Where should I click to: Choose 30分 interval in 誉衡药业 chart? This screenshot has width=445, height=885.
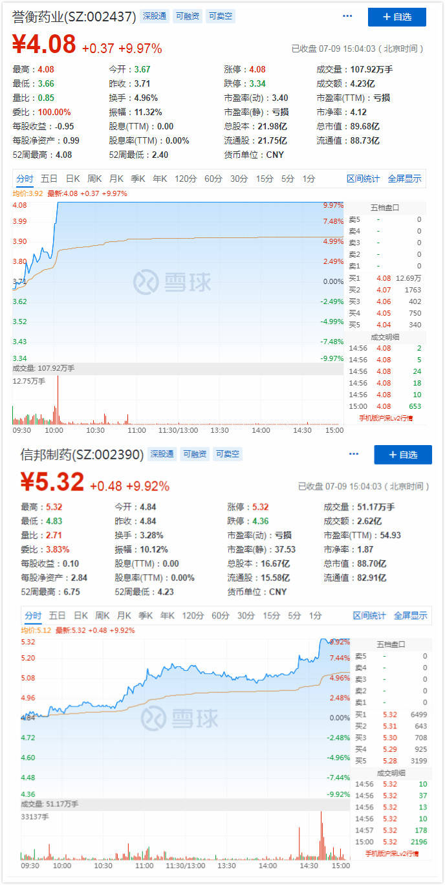[x=239, y=179]
